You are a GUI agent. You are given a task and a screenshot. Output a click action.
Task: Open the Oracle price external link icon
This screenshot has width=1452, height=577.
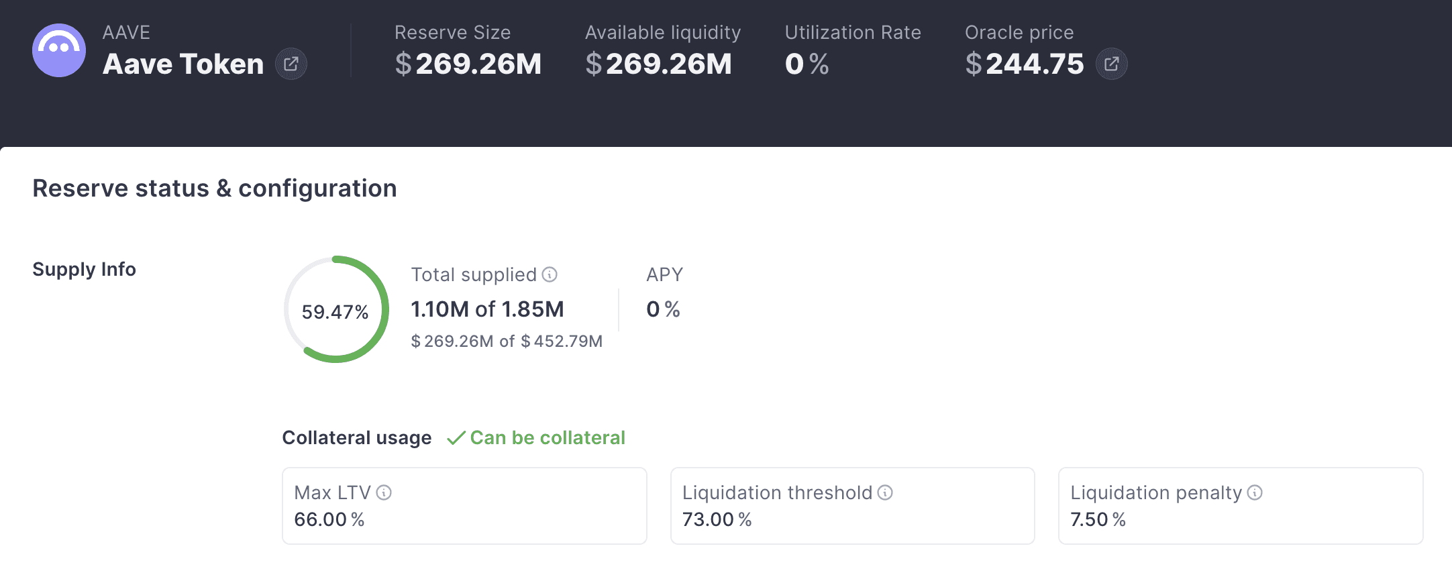click(1111, 64)
